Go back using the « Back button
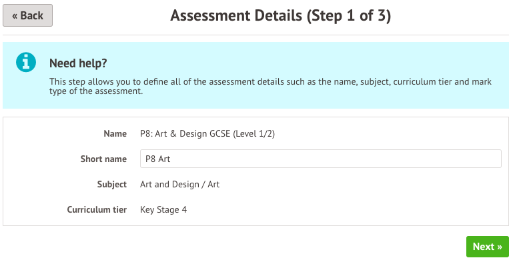The height and width of the screenshot is (260, 513). 27,15
